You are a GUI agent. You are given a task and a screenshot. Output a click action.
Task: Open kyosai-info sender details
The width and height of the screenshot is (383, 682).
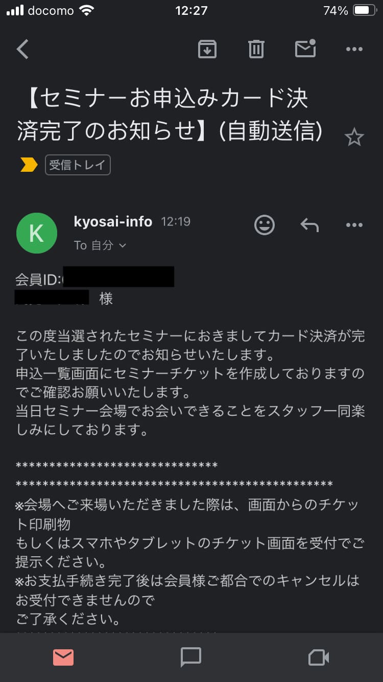[113, 221]
